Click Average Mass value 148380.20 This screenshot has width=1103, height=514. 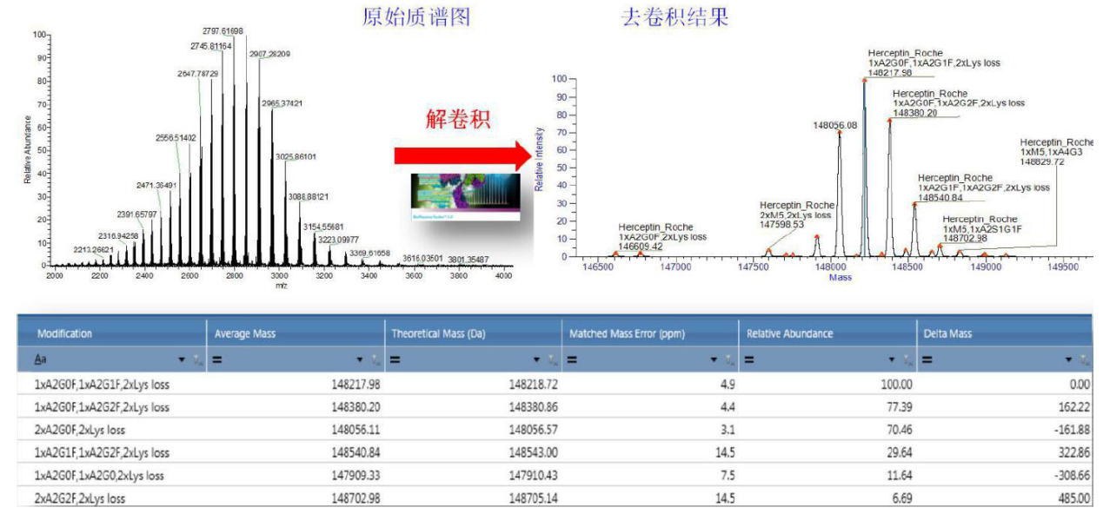pos(355,407)
